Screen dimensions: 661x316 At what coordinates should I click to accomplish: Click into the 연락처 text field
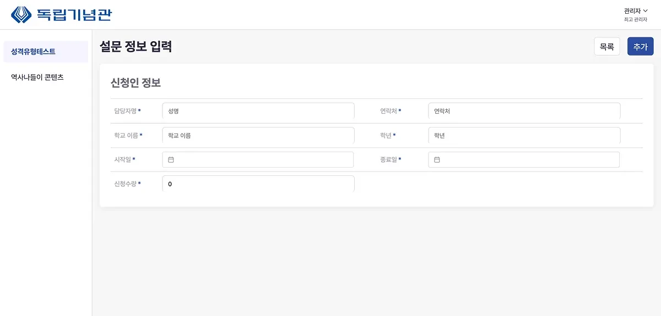pyautogui.click(x=524, y=111)
